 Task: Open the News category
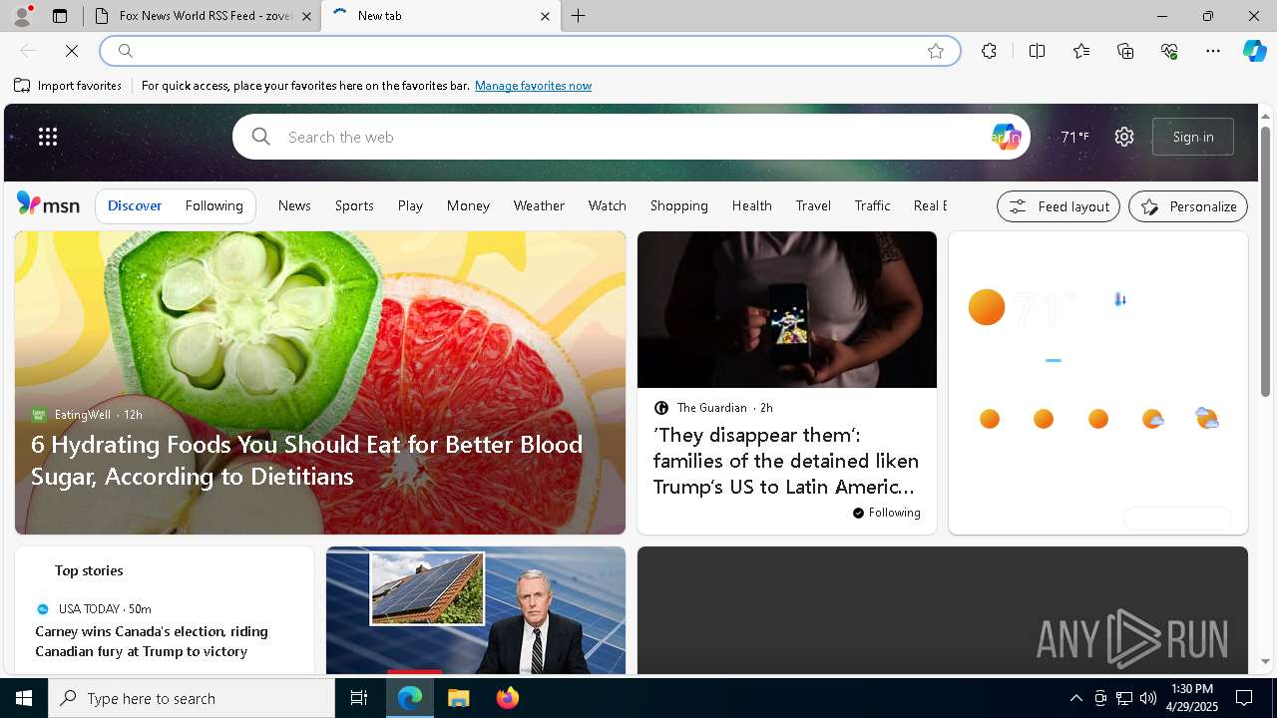294,205
